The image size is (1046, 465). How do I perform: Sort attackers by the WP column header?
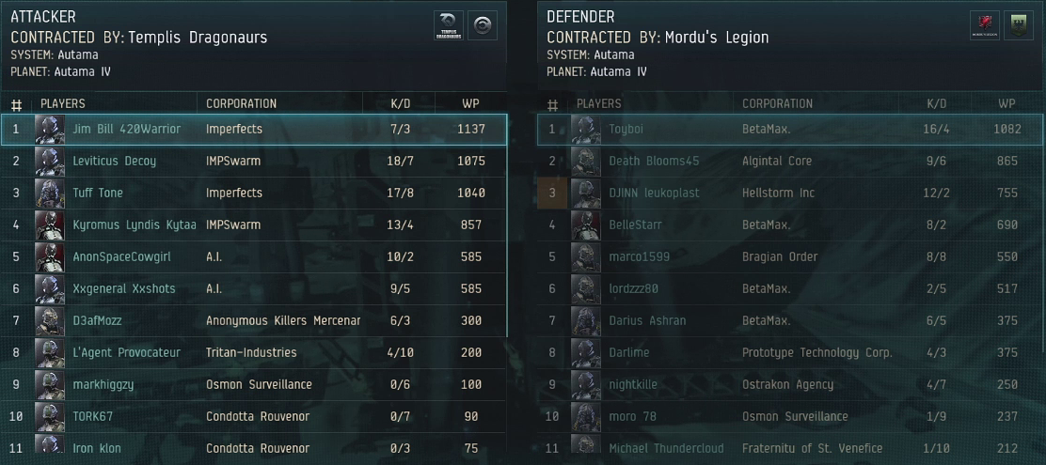(x=470, y=104)
